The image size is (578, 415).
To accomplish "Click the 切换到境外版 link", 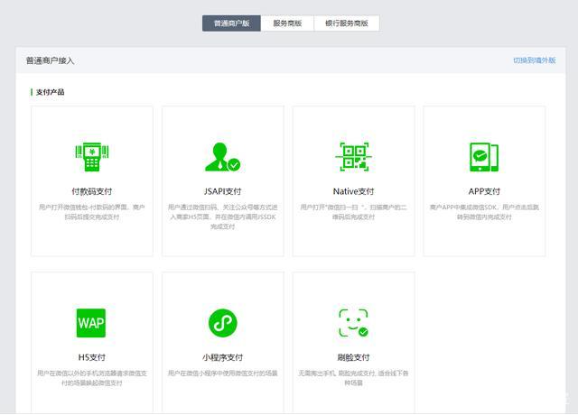I will point(534,60).
